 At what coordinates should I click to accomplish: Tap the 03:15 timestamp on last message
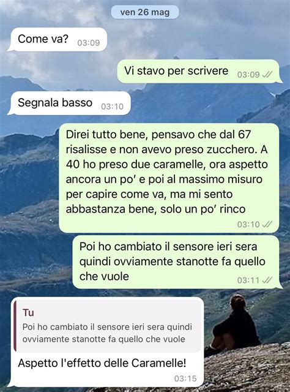point(185,379)
